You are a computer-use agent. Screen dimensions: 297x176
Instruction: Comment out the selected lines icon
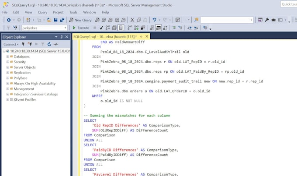174,28
